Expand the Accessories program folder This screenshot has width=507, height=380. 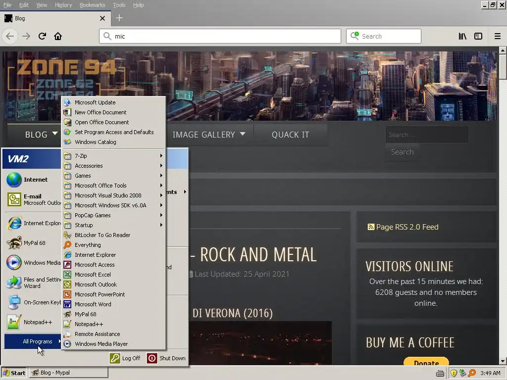click(x=114, y=166)
